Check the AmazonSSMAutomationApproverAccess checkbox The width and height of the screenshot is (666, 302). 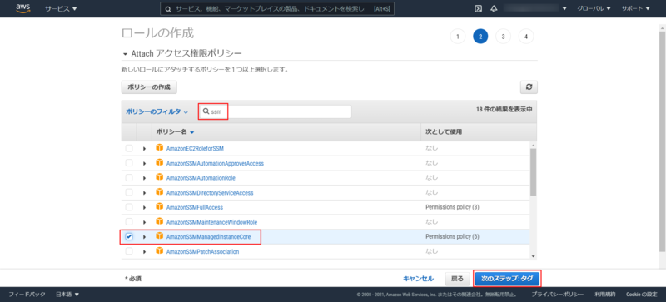click(129, 163)
